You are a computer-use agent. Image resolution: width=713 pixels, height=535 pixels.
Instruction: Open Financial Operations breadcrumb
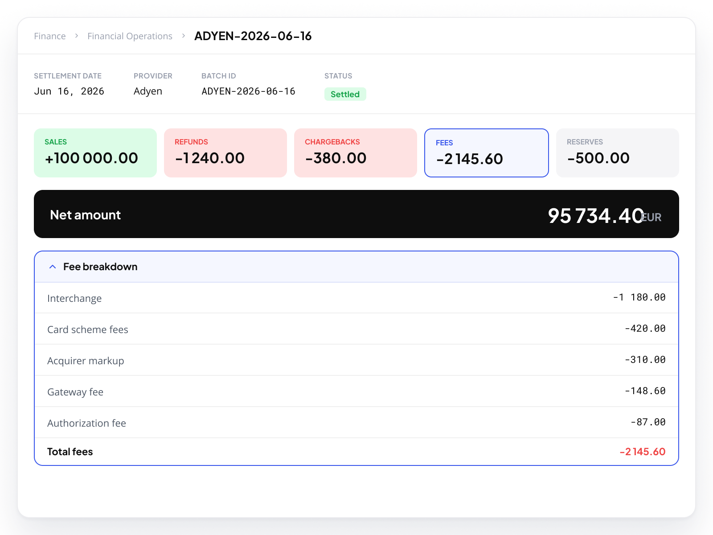(130, 36)
